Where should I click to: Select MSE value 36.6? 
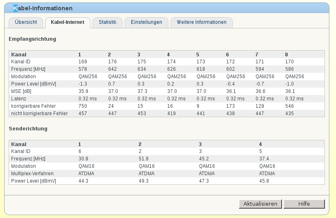tap(260, 91)
